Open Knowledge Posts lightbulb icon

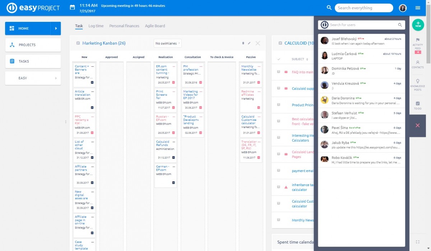[x=417, y=81]
